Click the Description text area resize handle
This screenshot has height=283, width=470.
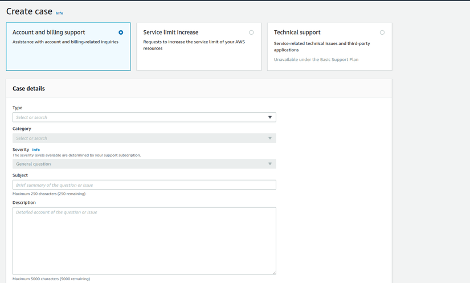[274, 273]
